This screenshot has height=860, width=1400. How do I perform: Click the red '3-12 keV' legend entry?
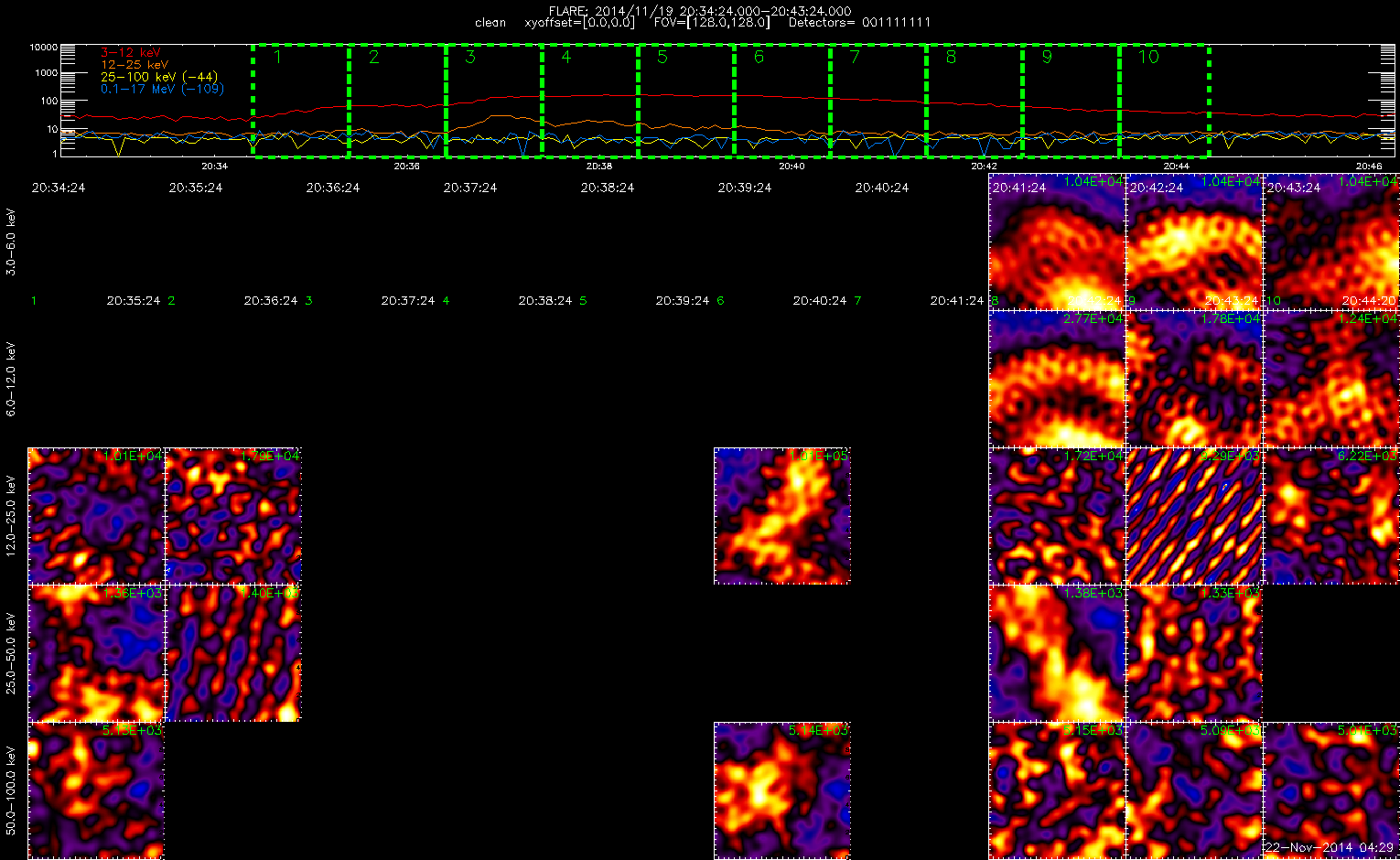pyautogui.click(x=130, y=53)
